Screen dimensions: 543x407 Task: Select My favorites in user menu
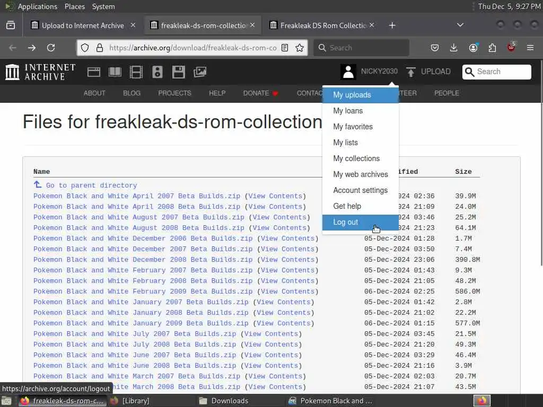click(x=361, y=127)
